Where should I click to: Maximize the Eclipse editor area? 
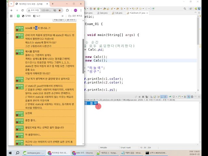click(199, 13)
